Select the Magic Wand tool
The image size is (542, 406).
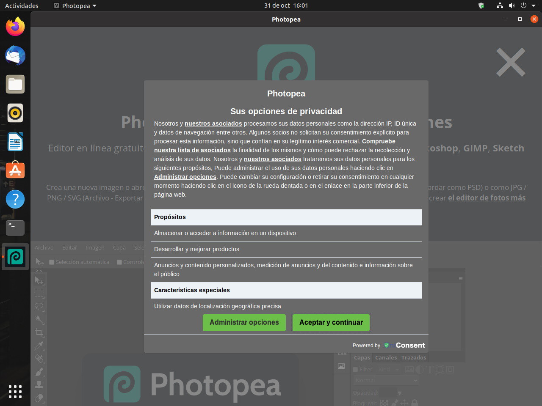pyautogui.click(x=39, y=320)
